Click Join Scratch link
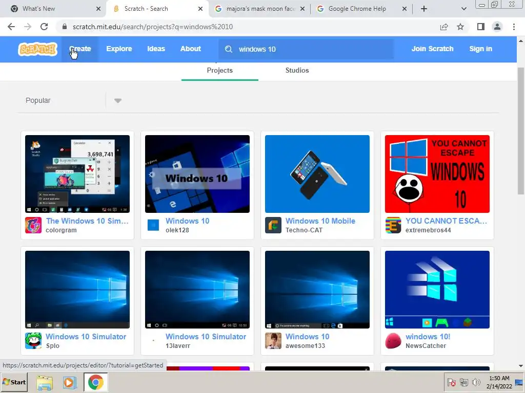Image resolution: width=525 pixels, height=393 pixels. [432, 49]
